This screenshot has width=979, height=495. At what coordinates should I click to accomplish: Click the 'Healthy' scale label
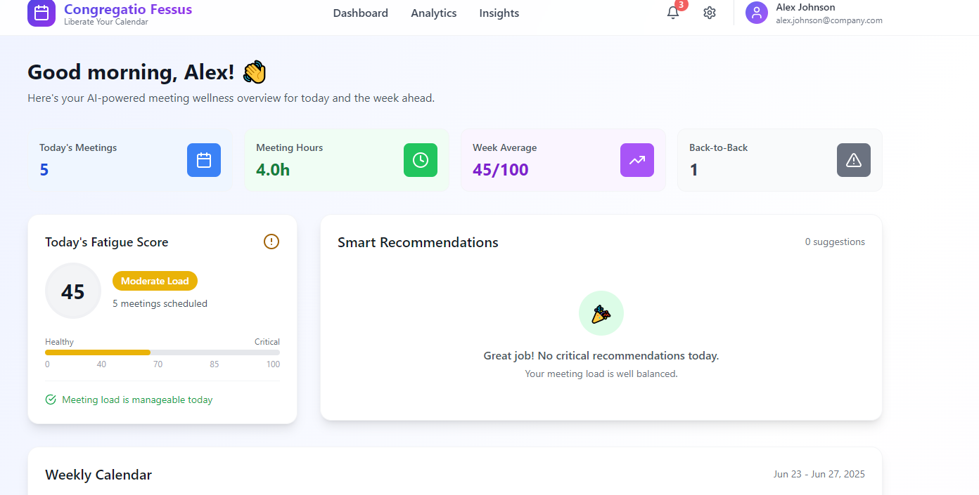(x=59, y=342)
